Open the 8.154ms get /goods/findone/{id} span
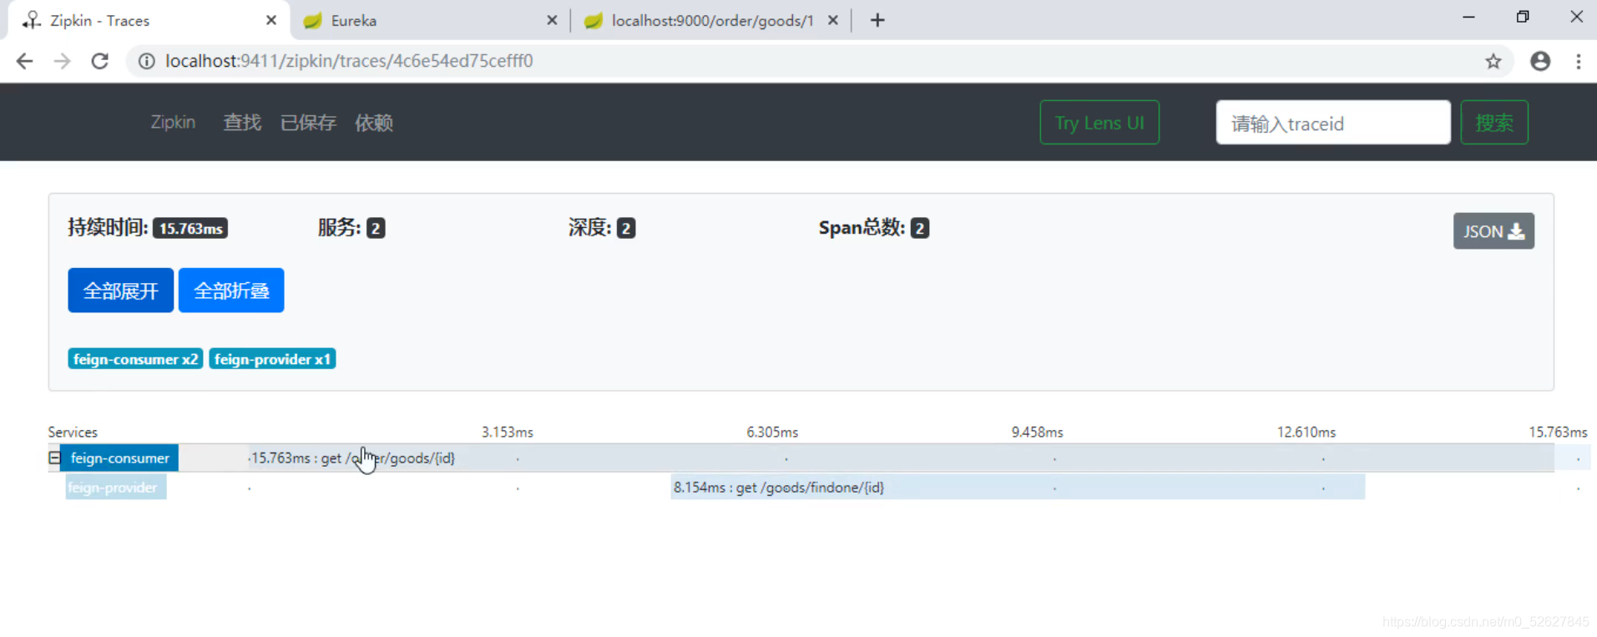 click(x=1018, y=487)
